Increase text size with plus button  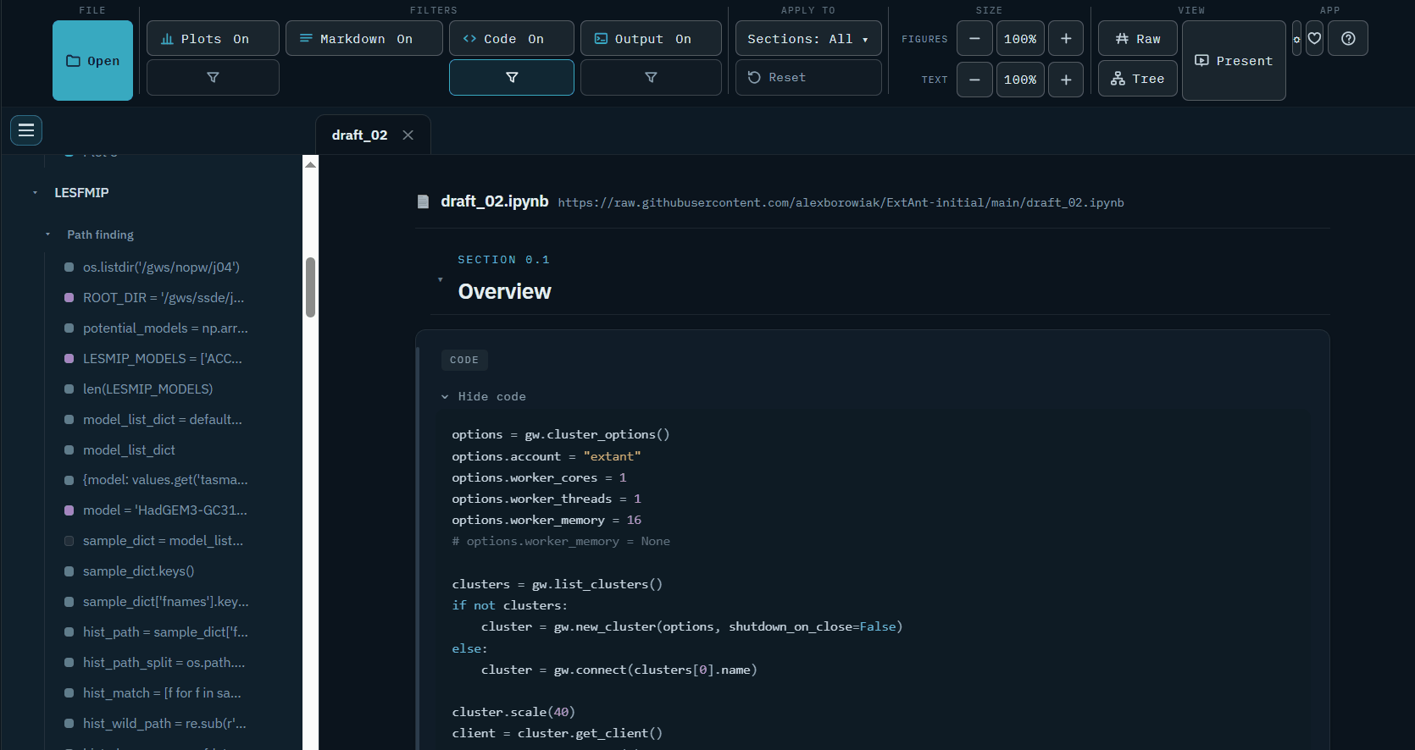coord(1066,80)
